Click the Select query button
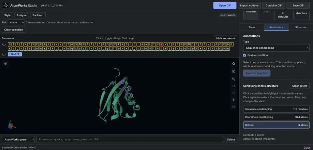The width and height of the screenshot is (313, 150). (x=231, y=140)
